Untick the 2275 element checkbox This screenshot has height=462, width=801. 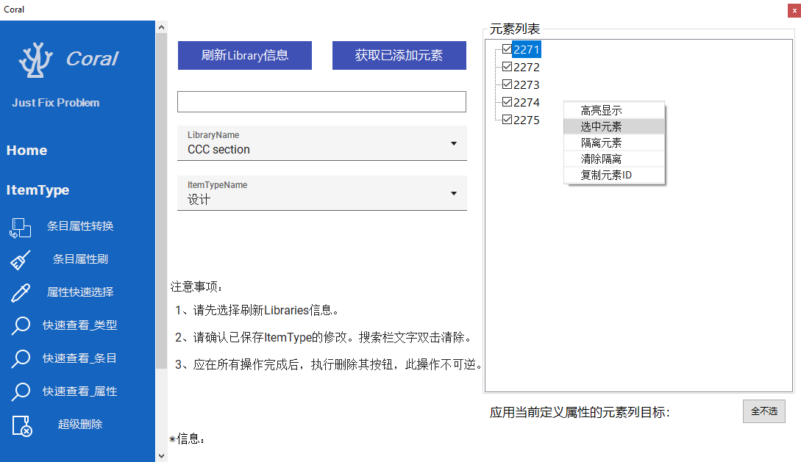[x=507, y=120]
